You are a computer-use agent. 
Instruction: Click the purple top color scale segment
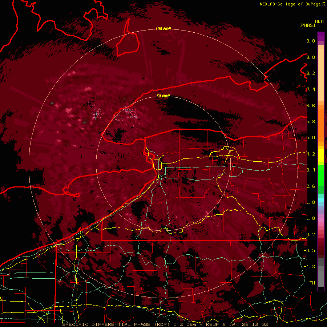tap(321, 36)
